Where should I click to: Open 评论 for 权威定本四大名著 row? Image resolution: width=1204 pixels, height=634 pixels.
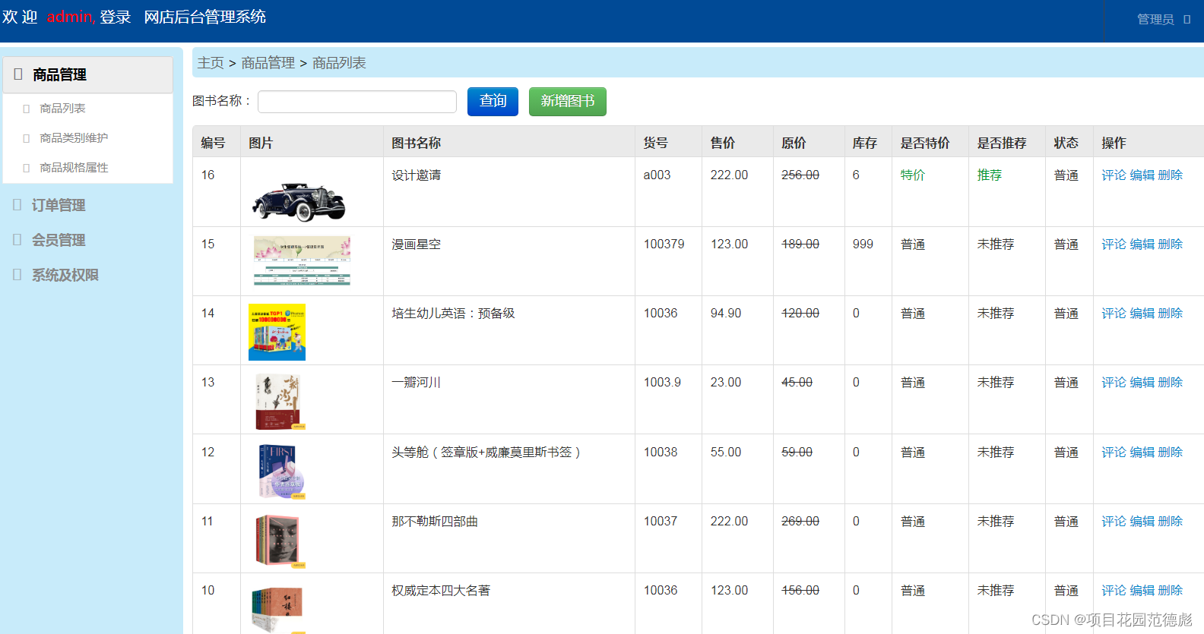pyautogui.click(x=1114, y=591)
